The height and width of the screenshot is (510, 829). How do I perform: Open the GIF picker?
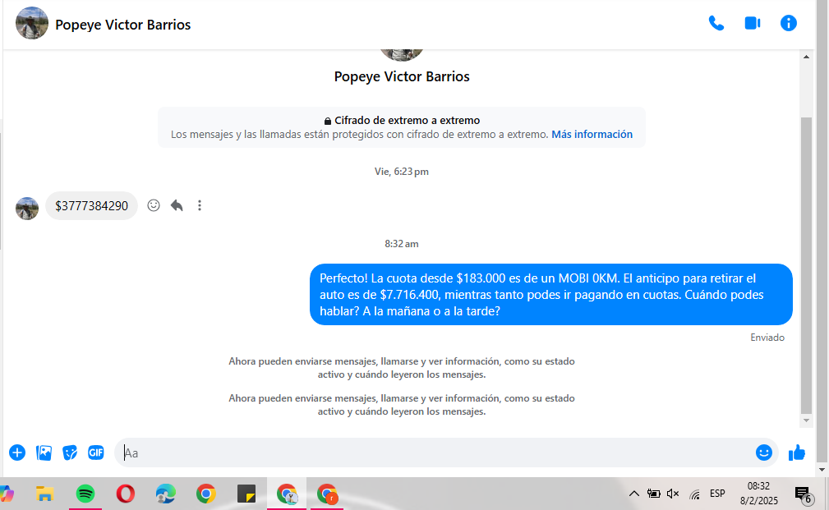click(95, 453)
